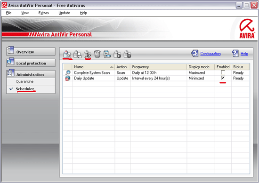Viewport: 259px width, 183px height.
Task: Sort by the Frequency column header
Action: click(159, 67)
